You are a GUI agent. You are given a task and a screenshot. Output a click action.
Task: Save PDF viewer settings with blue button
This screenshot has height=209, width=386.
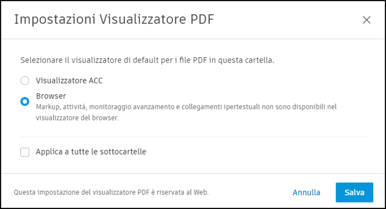(x=354, y=192)
